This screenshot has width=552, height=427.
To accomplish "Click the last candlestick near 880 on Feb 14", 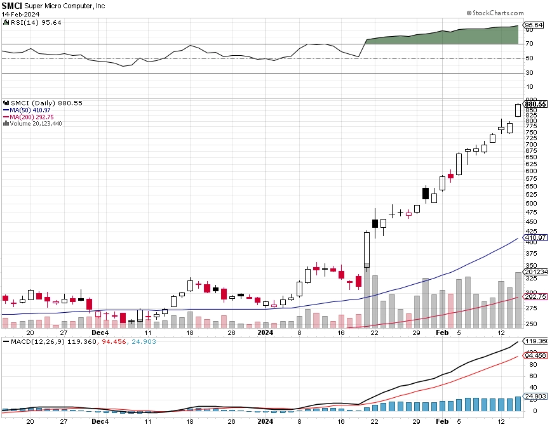I will click(518, 110).
